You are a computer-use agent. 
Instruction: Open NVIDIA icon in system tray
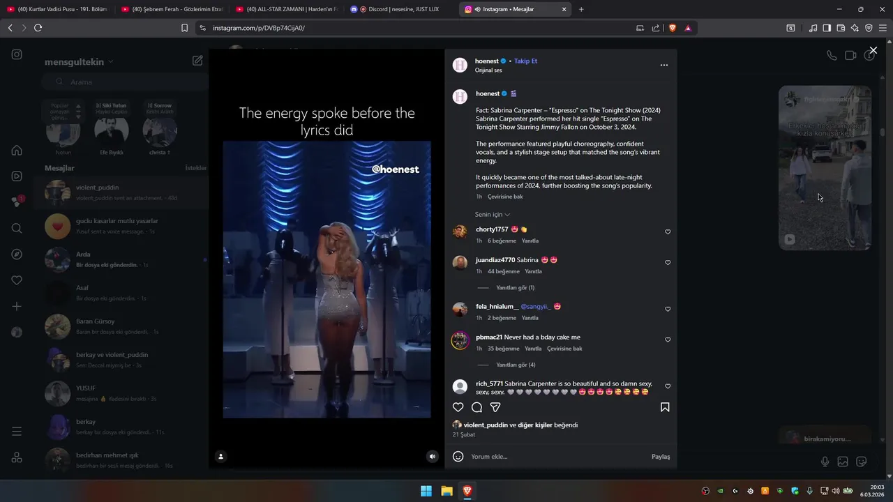(x=720, y=491)
